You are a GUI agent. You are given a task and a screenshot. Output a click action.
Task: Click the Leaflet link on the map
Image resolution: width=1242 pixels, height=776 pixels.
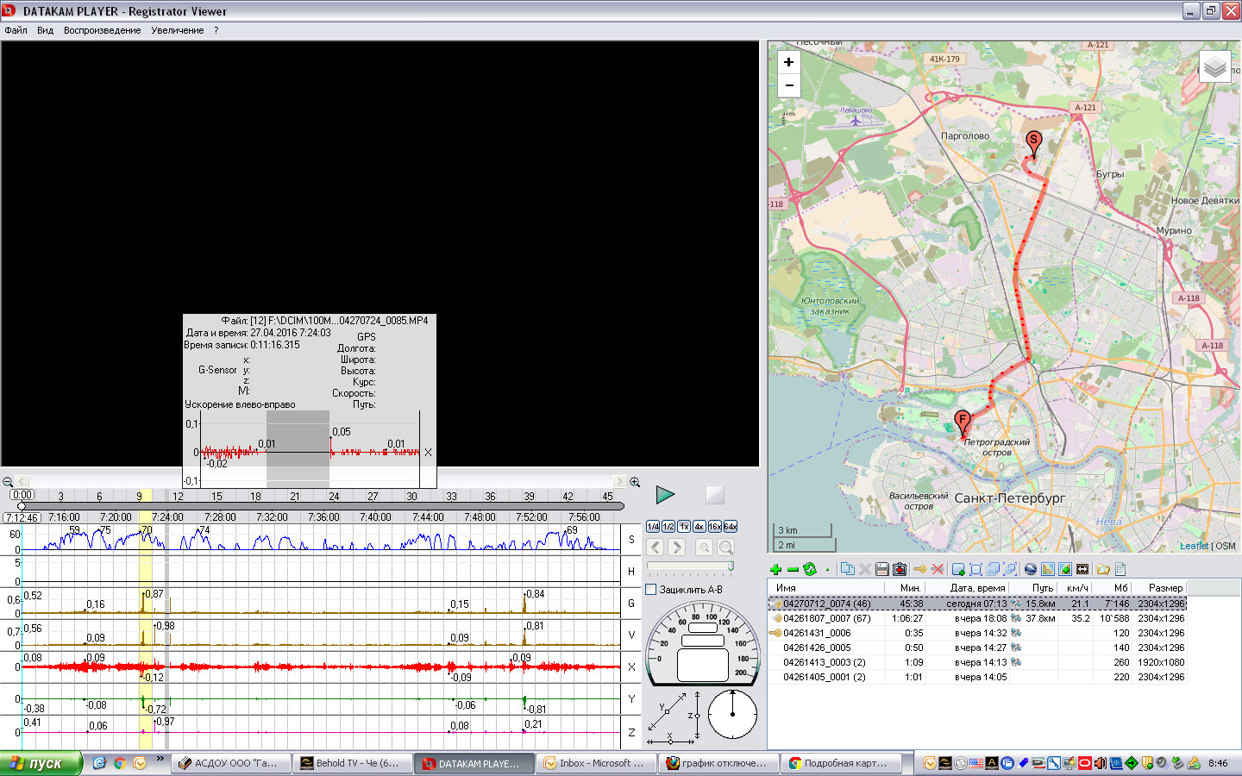(1194, 546)
